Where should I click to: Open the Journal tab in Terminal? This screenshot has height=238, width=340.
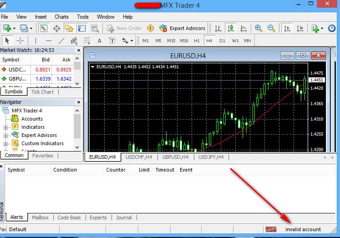click(x=124, y=218)
